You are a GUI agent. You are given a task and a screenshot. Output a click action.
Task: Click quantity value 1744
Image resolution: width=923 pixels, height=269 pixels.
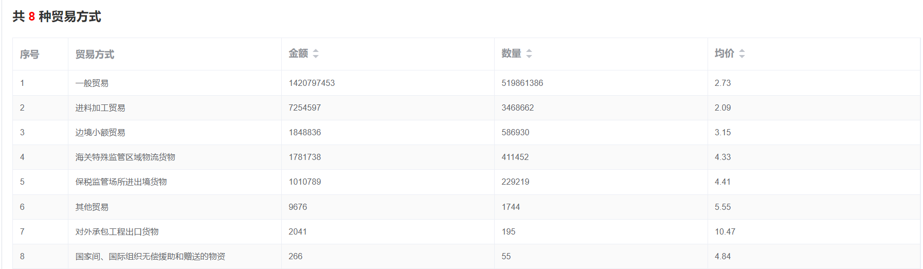tap(511, 207)
